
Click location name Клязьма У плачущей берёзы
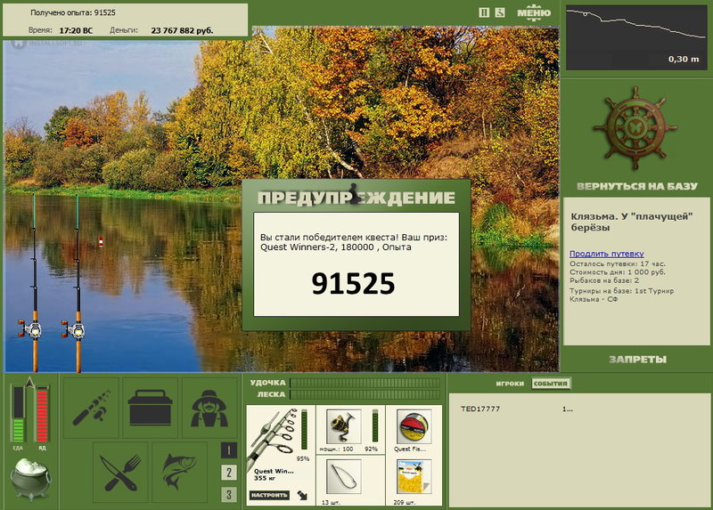coord(632,223)
